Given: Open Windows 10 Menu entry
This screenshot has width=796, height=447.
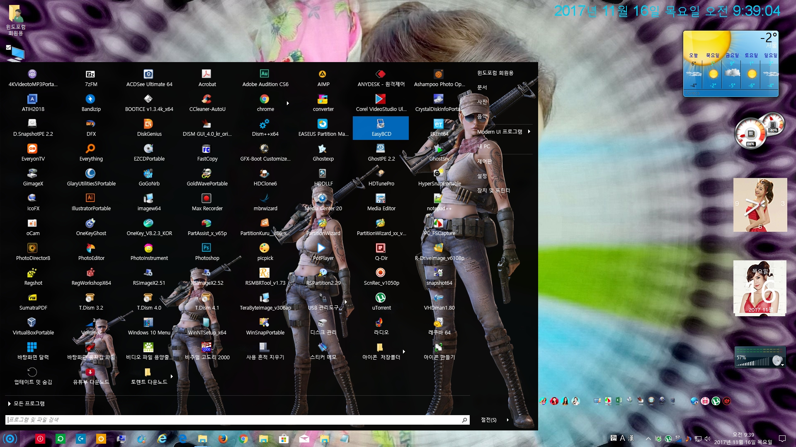Looking at the screenshot, I should (x=149, y=327).
